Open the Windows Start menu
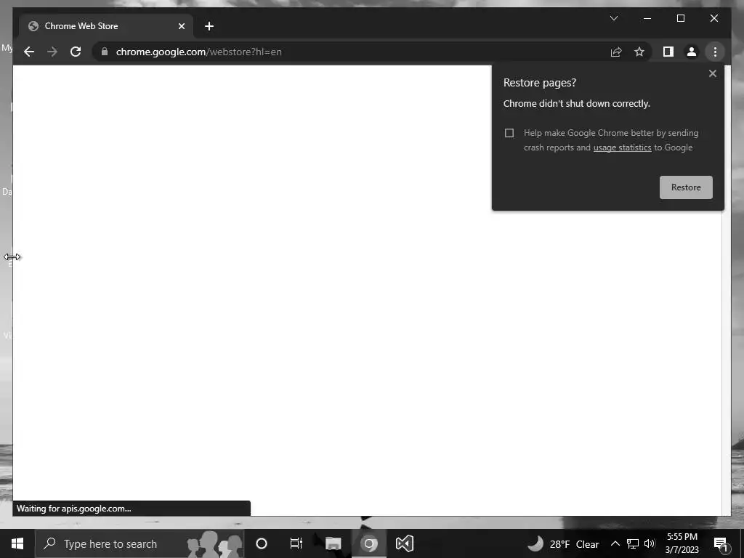 coord(17,543)
